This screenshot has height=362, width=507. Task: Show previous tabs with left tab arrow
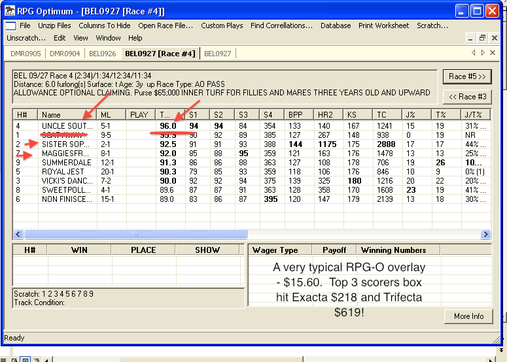click(x=474, y=53)
